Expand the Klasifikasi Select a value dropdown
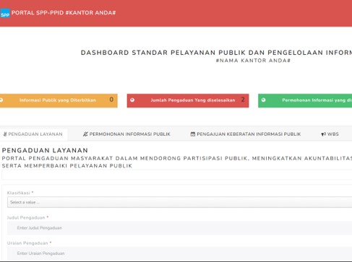Screen dimensions: 352x262 pos(180,202)
